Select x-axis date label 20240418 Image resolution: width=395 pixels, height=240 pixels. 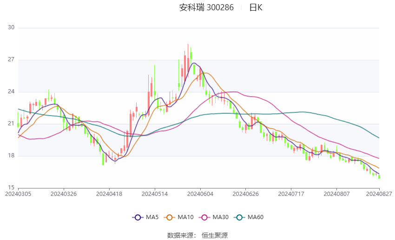tap(109, 194)
